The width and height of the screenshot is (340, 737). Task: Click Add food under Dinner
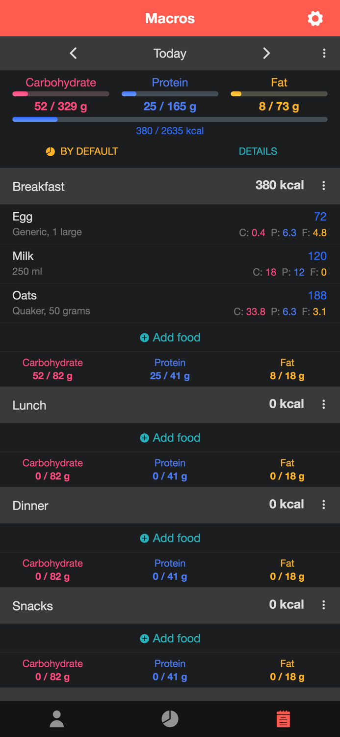(x=170, y=538)
